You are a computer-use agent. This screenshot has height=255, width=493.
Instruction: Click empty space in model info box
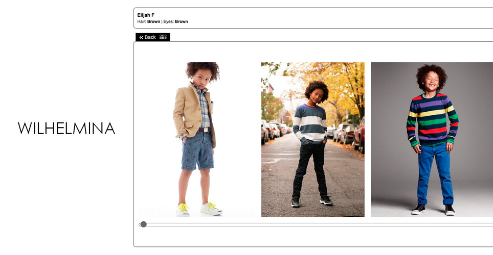[340, 18]
